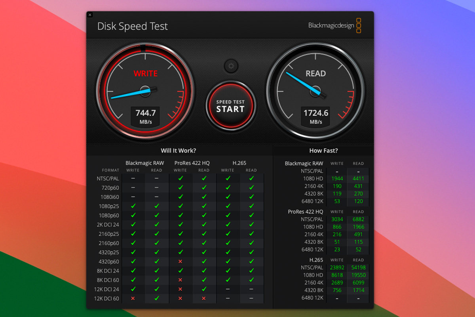Click the red cross for 12K DCI 60 Blackmagic RAW write

coord(133,298)
